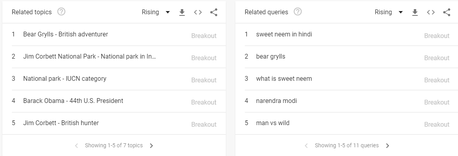Open Rising dropdown in Related topics
The height and width of the screenshot is (156, 458).
156,12
